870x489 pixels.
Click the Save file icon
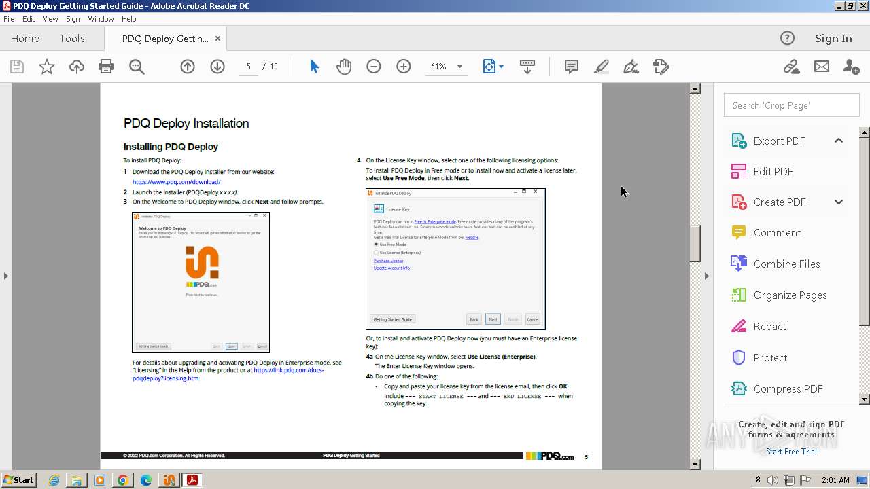point(17,67)
